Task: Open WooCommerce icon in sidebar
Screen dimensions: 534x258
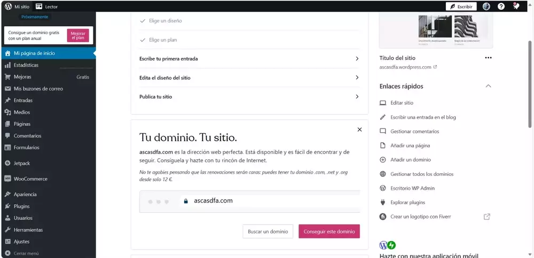Action: [7, 179]
